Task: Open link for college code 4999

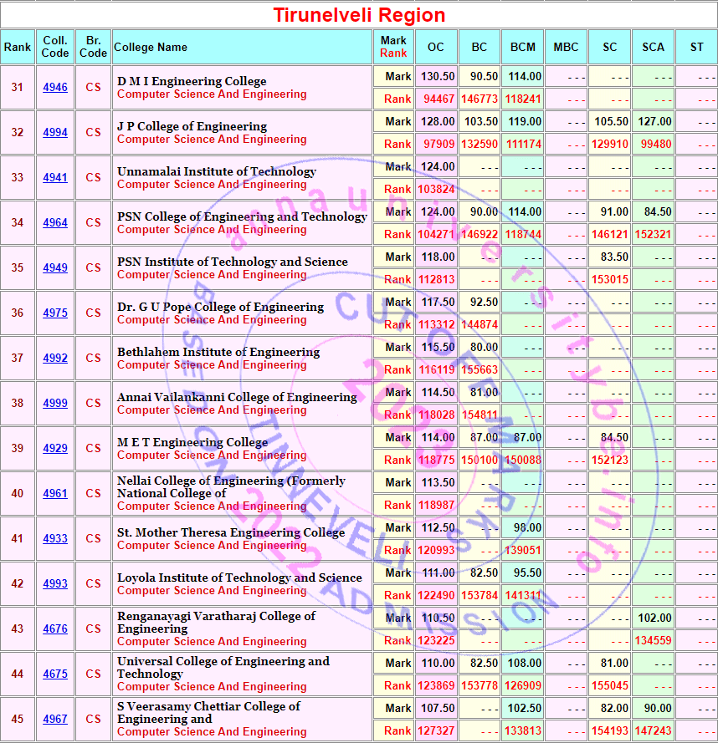Action: pos(55,404)
